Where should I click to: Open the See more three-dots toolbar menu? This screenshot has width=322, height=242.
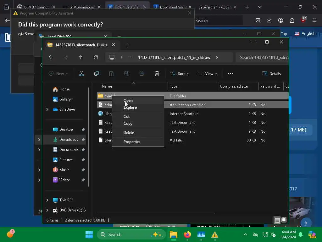click(230, 74)
